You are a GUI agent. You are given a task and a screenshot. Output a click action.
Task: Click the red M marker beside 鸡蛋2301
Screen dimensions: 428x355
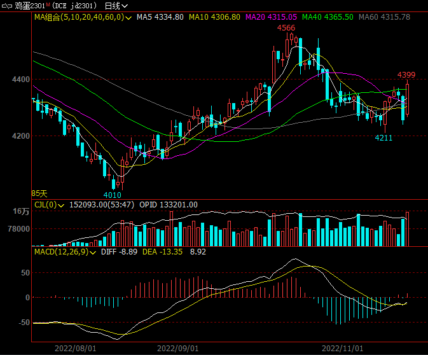48,4
